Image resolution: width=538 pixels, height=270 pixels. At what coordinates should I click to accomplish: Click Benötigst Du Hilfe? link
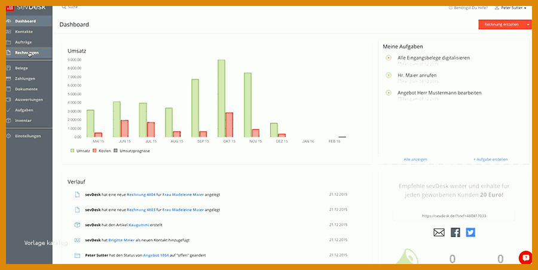point(468,8)
